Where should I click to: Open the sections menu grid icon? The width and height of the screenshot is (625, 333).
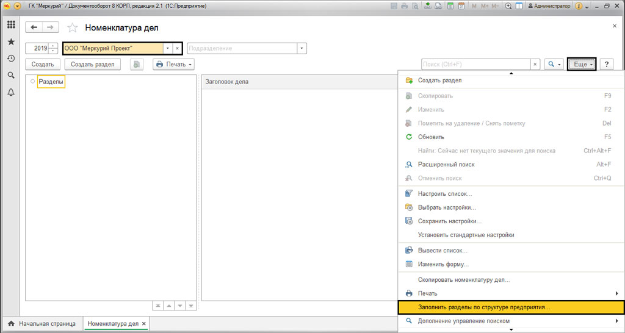11,24
